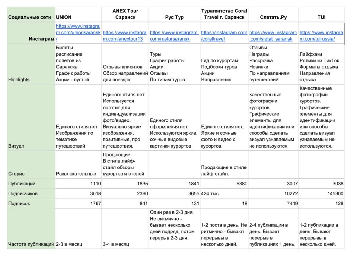The width and height of the screenshot is (351, 255).
Task: Click the Слетать.Ру following cell 7449
Action: pos(273,203)
